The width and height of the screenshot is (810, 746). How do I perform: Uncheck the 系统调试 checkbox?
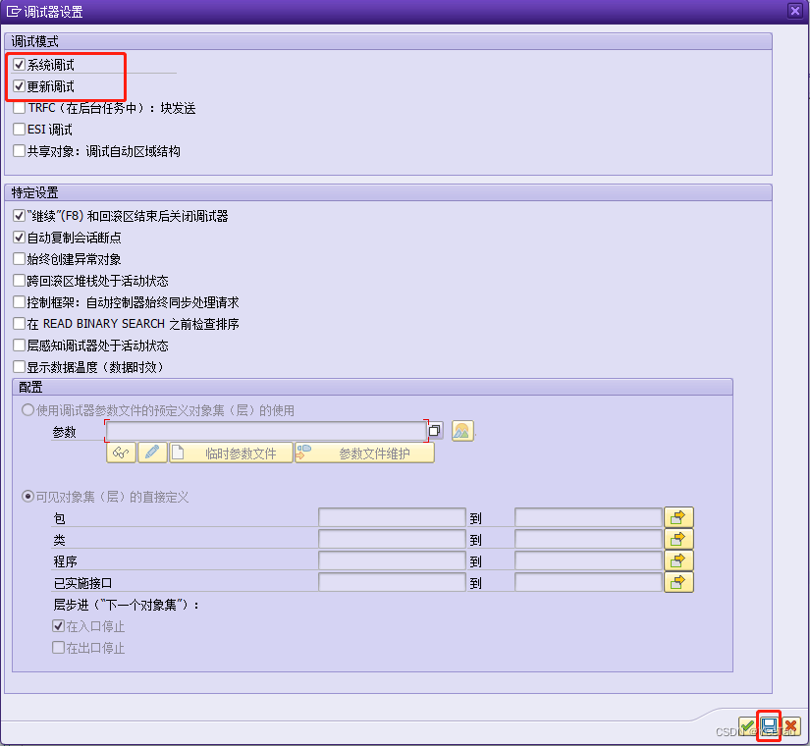[18, 65]
